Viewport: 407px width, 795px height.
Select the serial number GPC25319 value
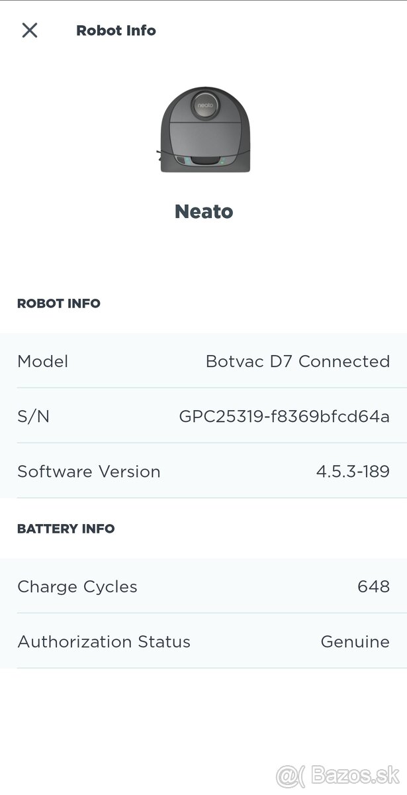coord(285,416)
